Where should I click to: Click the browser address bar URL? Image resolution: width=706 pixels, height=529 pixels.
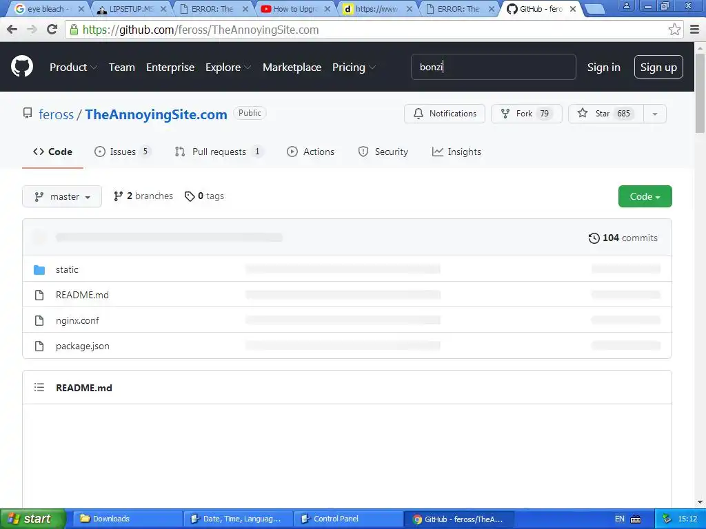click(201, 30)
